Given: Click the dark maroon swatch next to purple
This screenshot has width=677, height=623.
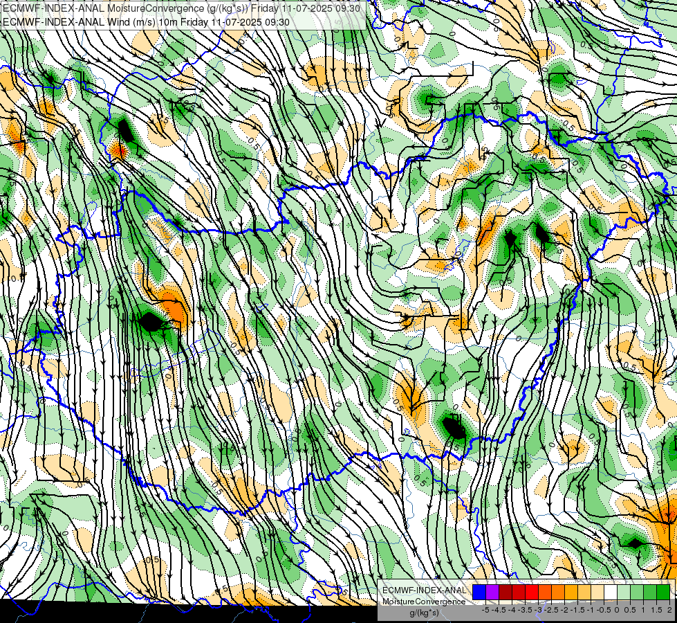Looking at the screenshot, I should coord(506,592).
